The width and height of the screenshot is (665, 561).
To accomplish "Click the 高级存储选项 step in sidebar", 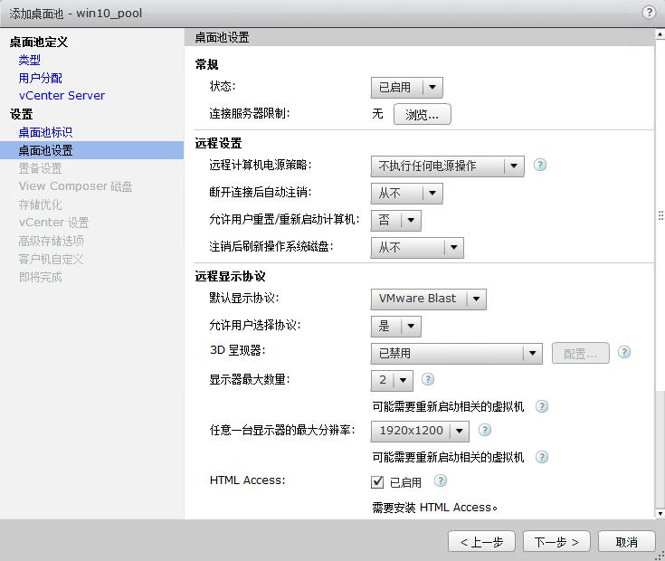I will (52, 241).
